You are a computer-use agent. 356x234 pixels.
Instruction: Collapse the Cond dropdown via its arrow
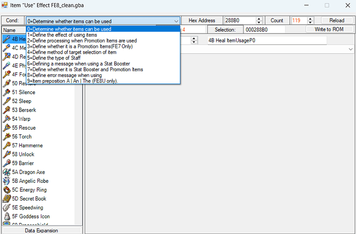point(176,21)
